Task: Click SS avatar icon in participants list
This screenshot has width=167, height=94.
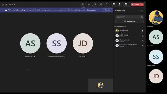Action: [117, 45]
